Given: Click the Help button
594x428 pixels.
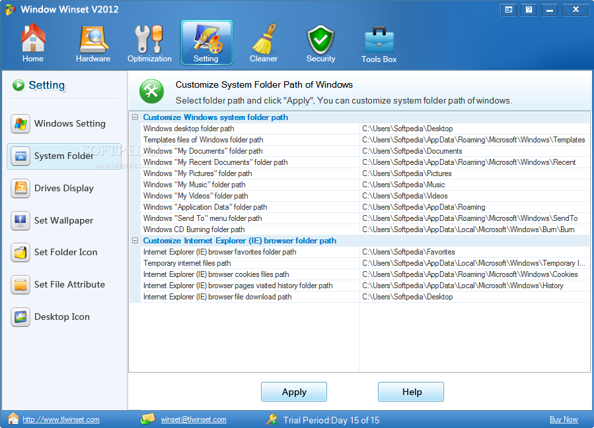Looking at the screenshot, I should 411,392.
